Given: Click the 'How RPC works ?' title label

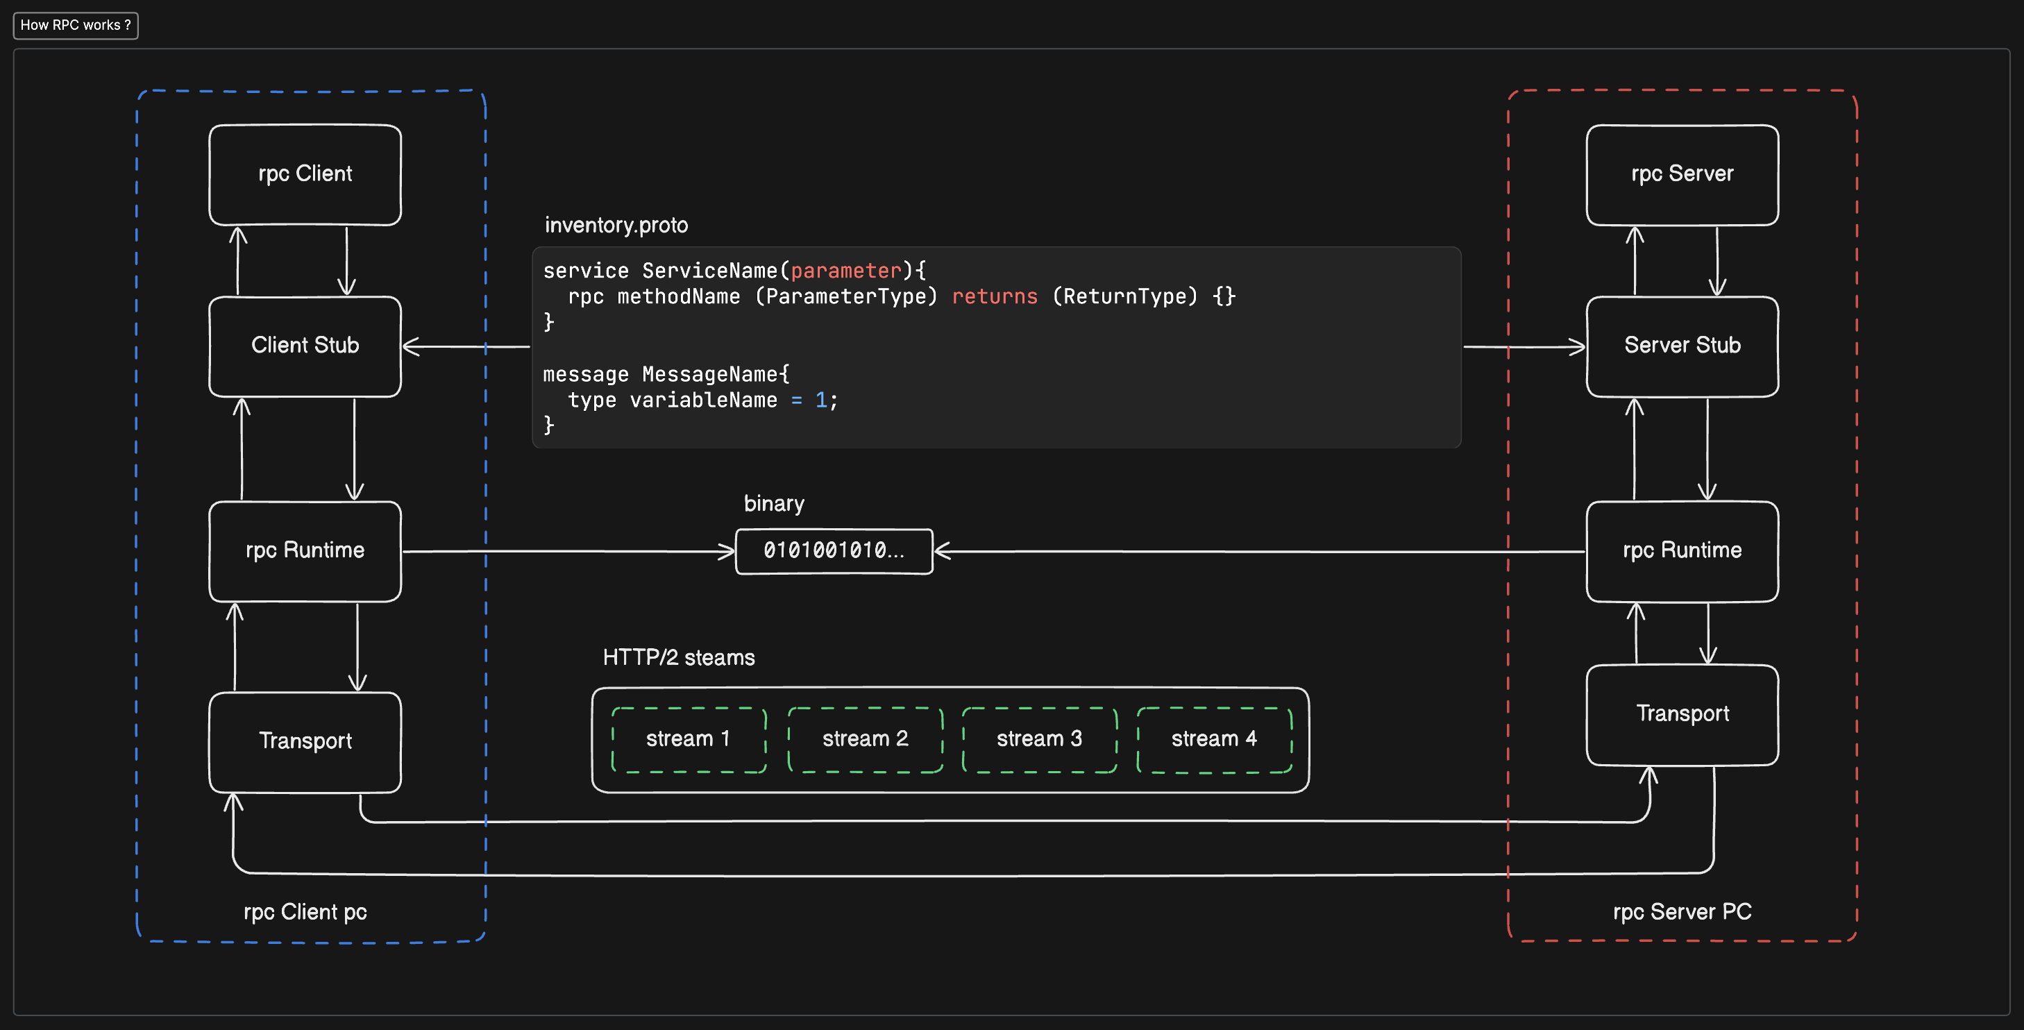Looking at the screenshot, I should coord(76,25).
